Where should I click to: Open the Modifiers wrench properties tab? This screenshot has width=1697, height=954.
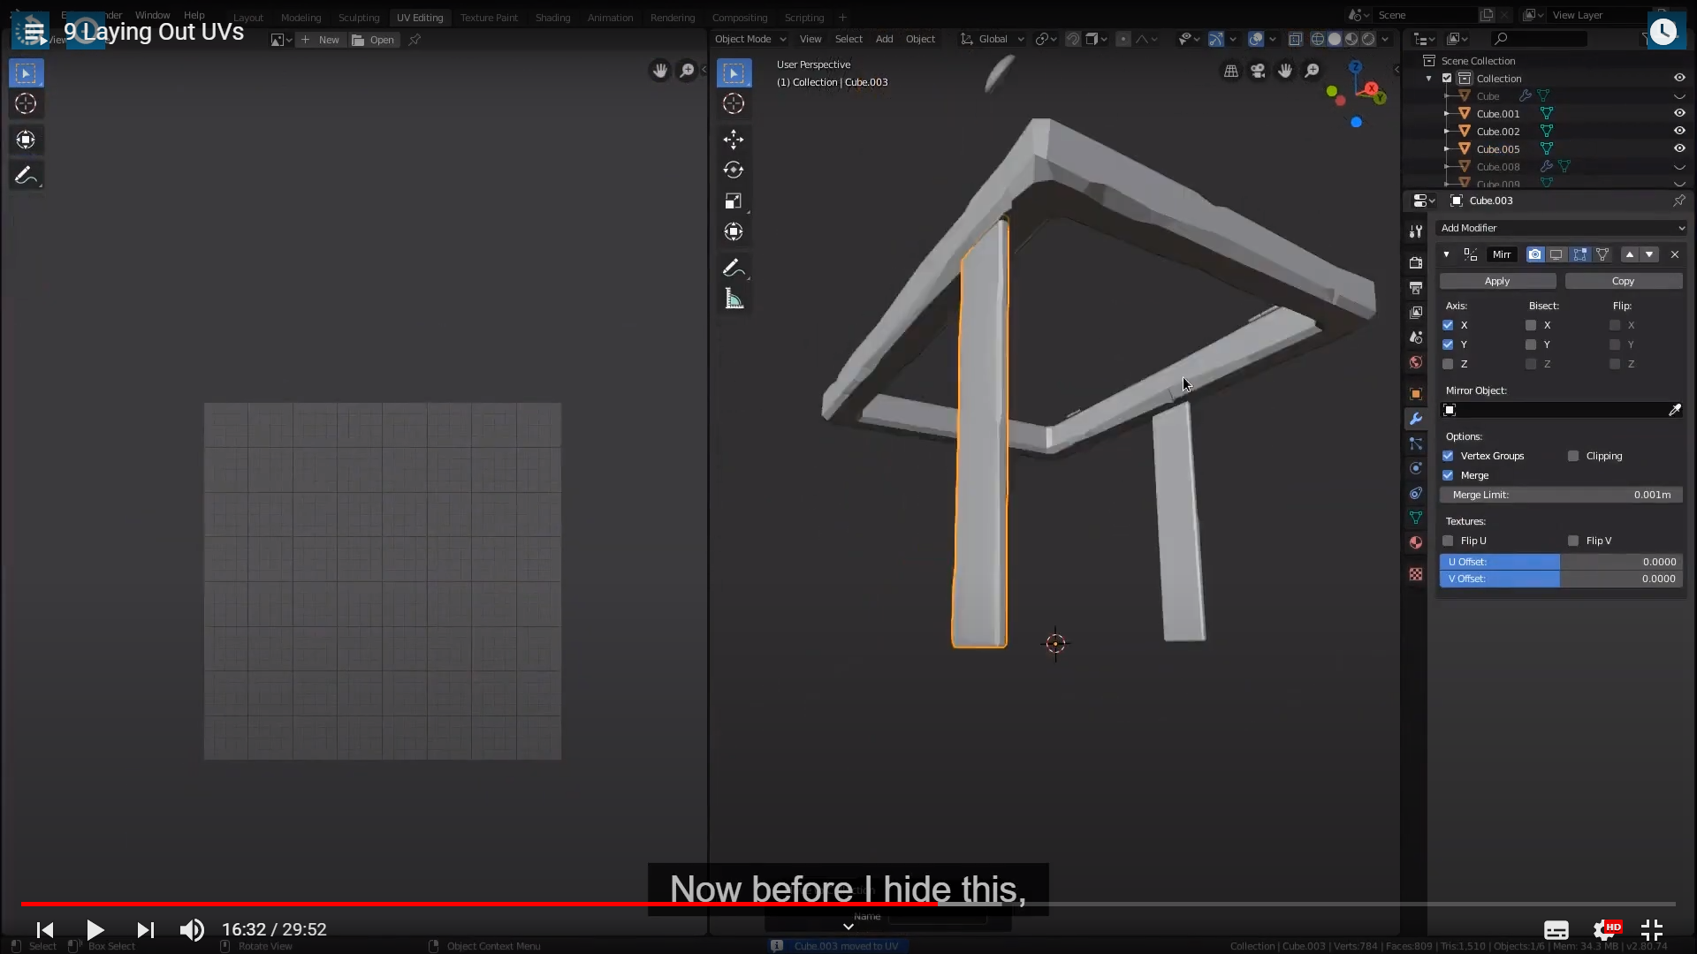coord(1416,419)
